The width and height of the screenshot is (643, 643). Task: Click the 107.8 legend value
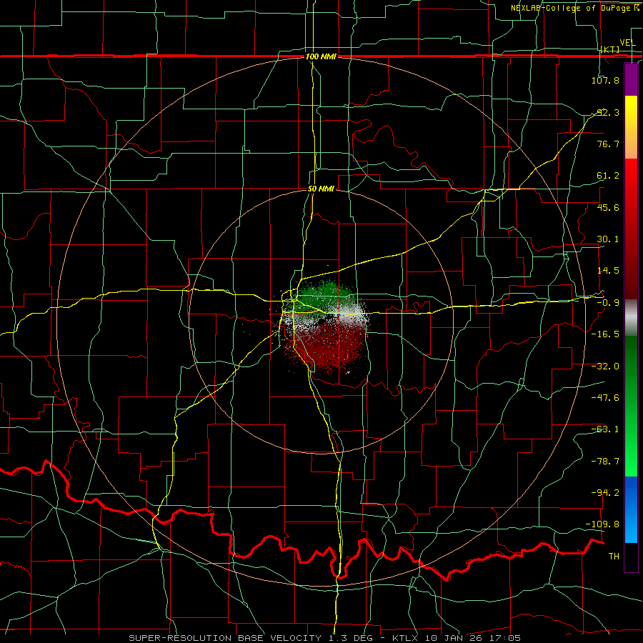point(605,80)
